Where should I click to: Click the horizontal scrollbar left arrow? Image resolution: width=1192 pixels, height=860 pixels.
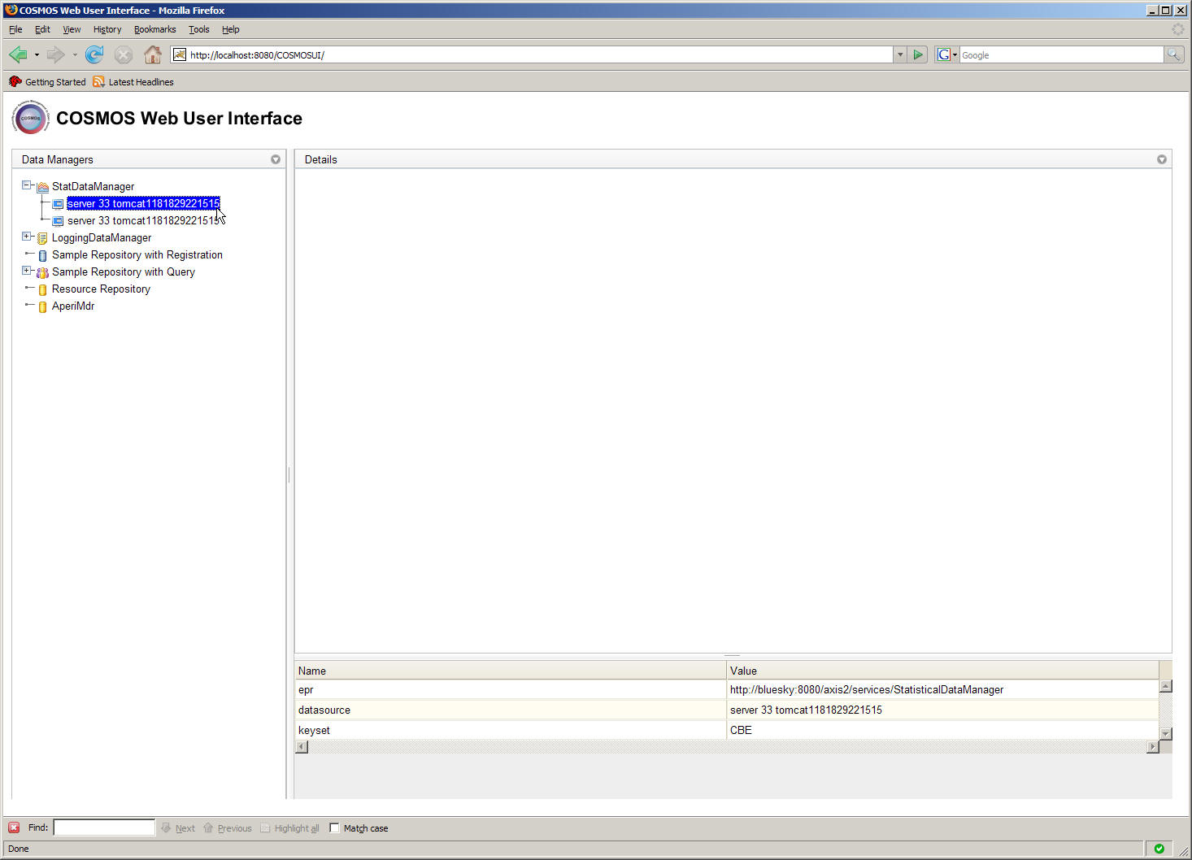coord(302,747)
